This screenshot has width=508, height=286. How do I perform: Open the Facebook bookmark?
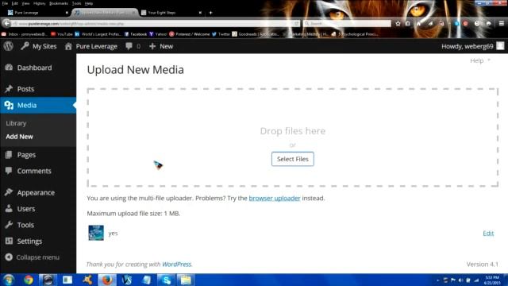coord(136,34)
